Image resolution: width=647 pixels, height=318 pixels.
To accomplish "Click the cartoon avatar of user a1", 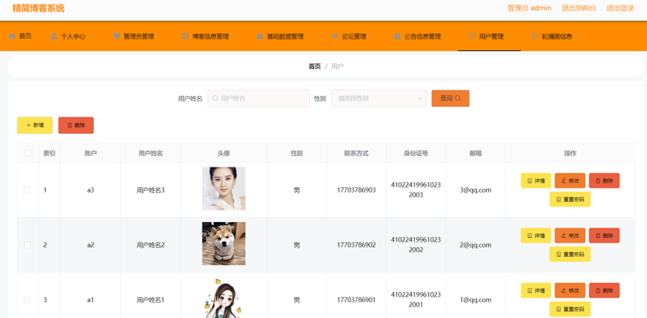I will click(x=224, y=298).
